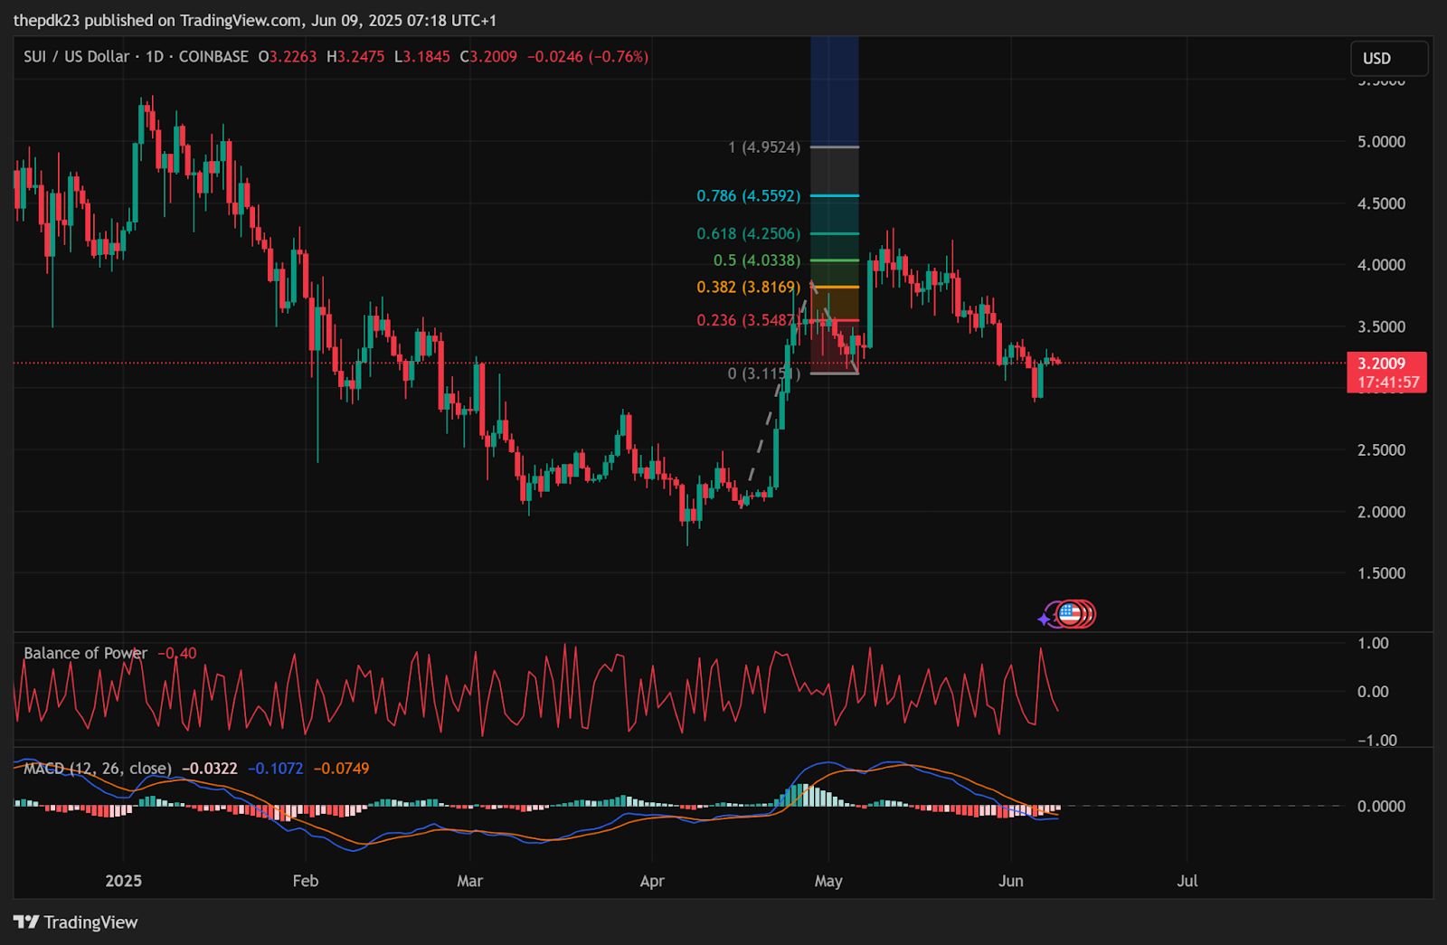Click the 1 (4.9524) Fibonacci top level
Viewport: 1447px width, 945px height.
click(764, 146)
